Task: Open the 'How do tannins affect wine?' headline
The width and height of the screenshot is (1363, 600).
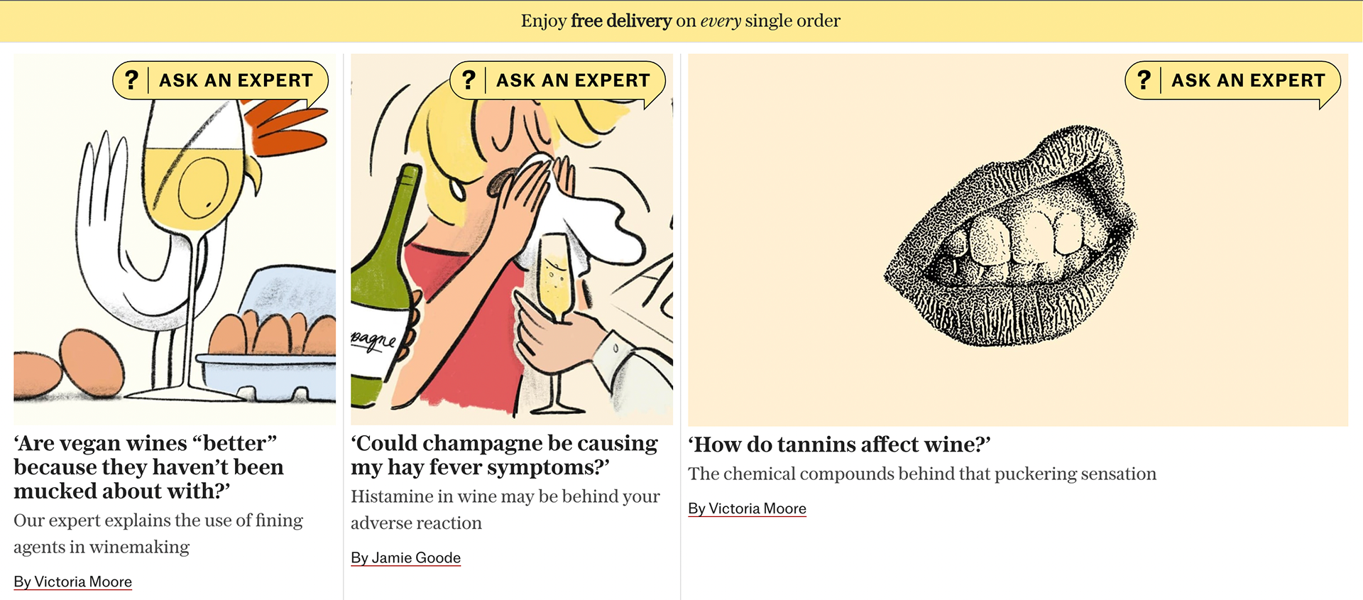Action: [x=839, y=444]
